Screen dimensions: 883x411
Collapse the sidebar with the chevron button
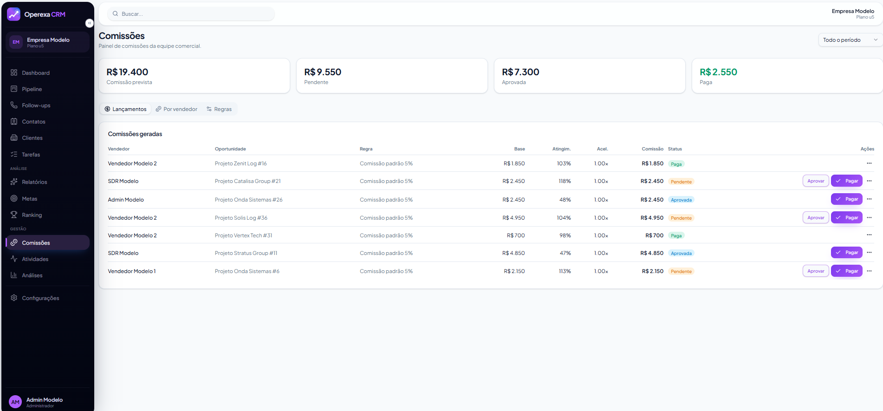click(90, 23)
